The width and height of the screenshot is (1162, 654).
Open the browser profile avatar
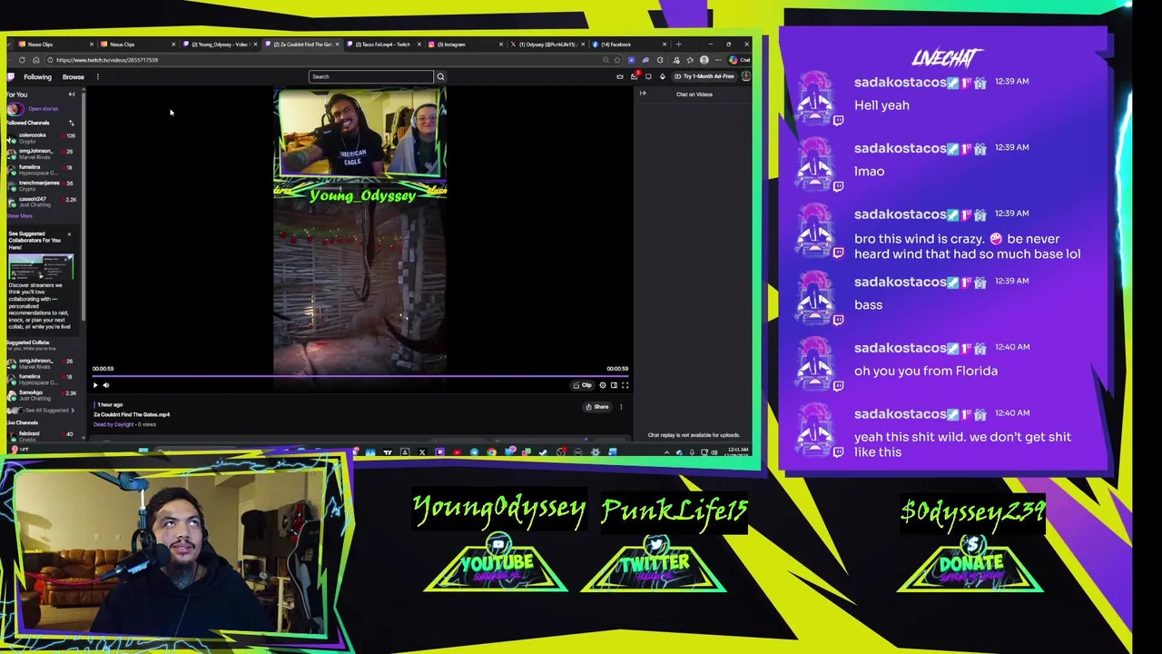[704, 60]
